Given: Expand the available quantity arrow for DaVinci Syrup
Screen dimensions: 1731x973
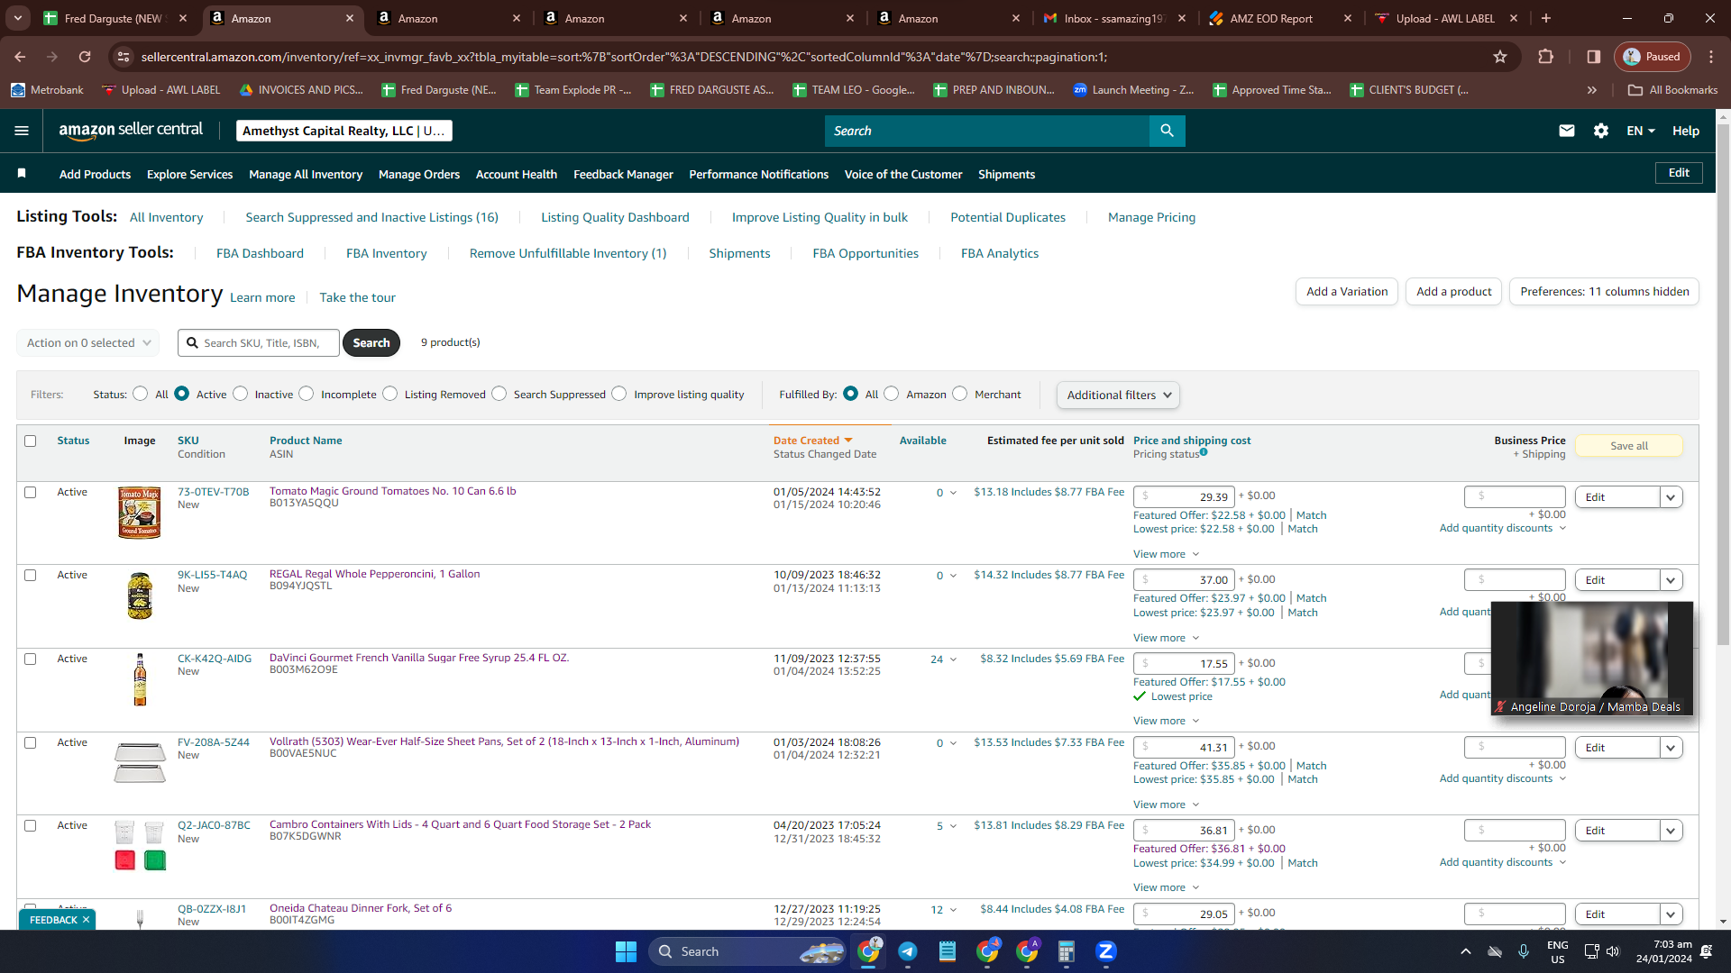Looking at the screenshot, I should (953, 659).
